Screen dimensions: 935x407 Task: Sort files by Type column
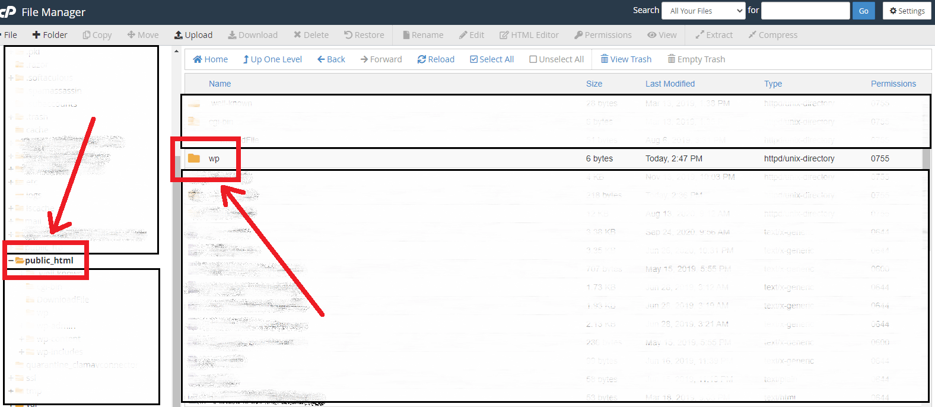773,84
